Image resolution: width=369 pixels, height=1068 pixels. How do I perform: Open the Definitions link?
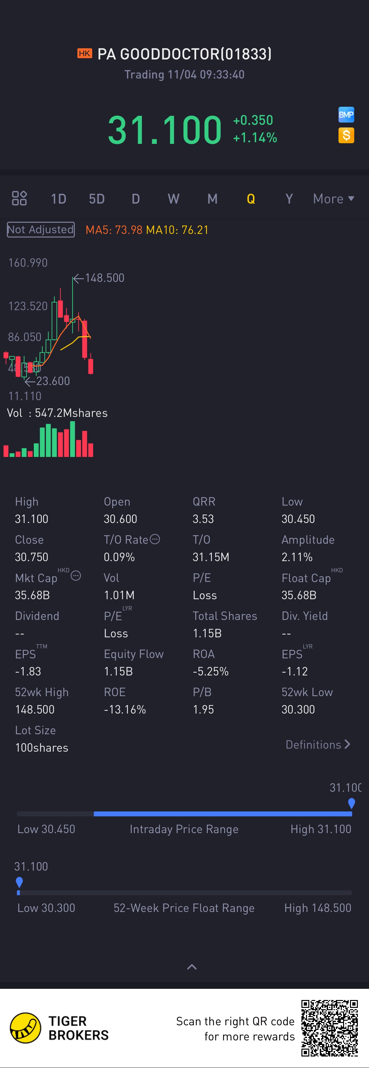tap(318, 745)
